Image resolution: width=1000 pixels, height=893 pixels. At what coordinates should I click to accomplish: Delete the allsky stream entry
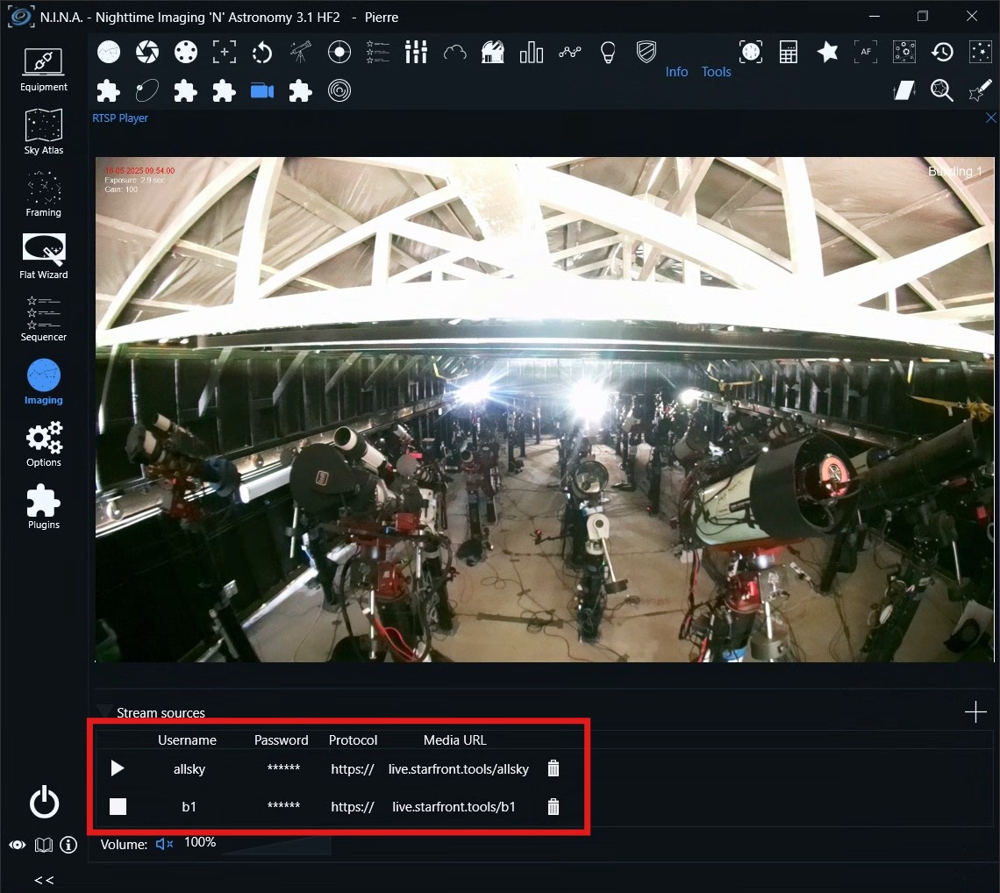pyautogui.click(x=553, y=768)
